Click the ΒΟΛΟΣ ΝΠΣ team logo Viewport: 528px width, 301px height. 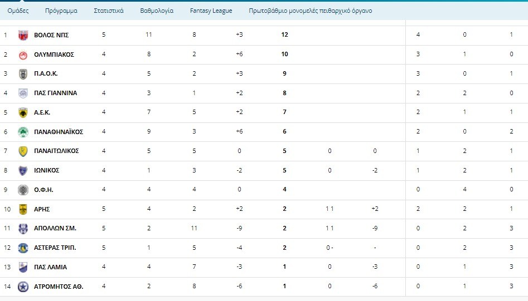coord(23,35)
